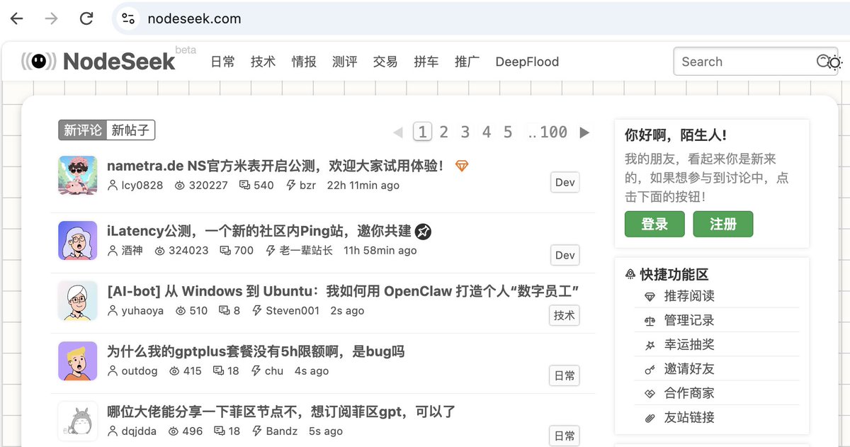
Task: Toggle light/dark theme sun icon
Action: click(835, 62)
